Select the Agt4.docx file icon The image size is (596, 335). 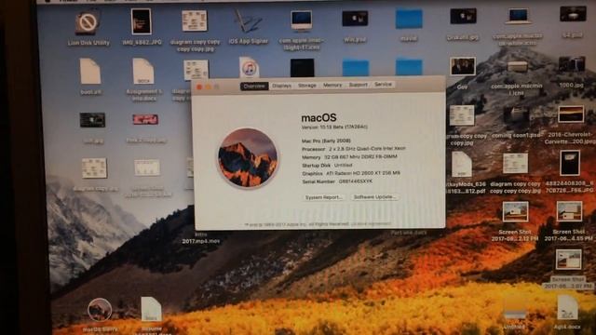tap(567, 308)
